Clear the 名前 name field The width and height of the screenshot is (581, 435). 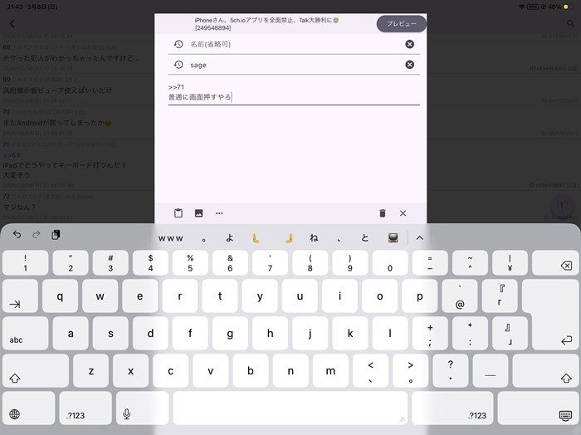click(x=409, y=45)
